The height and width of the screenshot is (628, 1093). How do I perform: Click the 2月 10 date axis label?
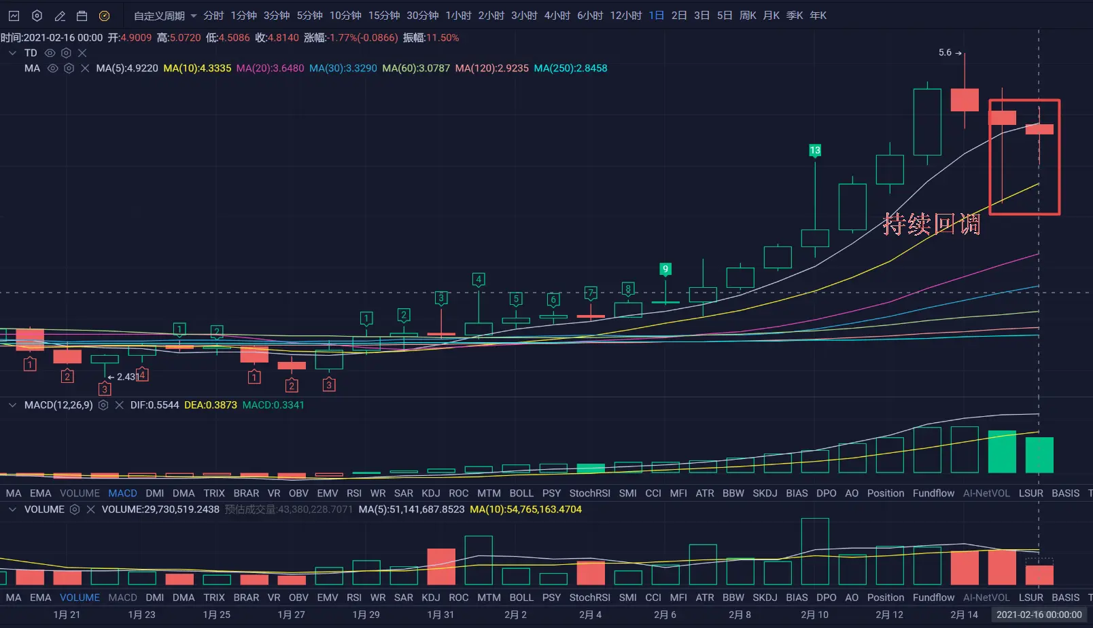[x=814, y=615]
